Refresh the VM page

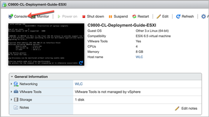point(185,16)
